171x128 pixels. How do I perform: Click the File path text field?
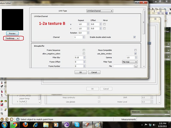123,66
